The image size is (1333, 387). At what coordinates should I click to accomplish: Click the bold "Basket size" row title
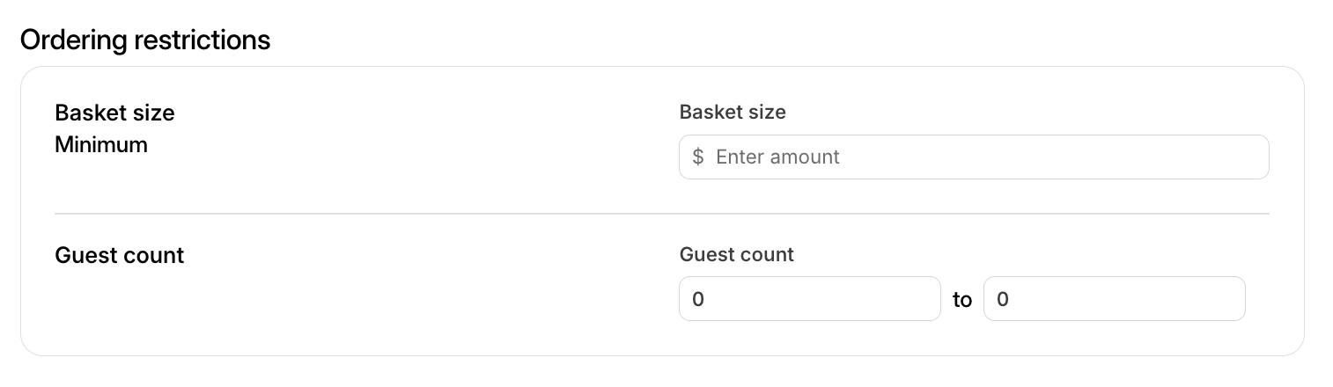point(114,113)
